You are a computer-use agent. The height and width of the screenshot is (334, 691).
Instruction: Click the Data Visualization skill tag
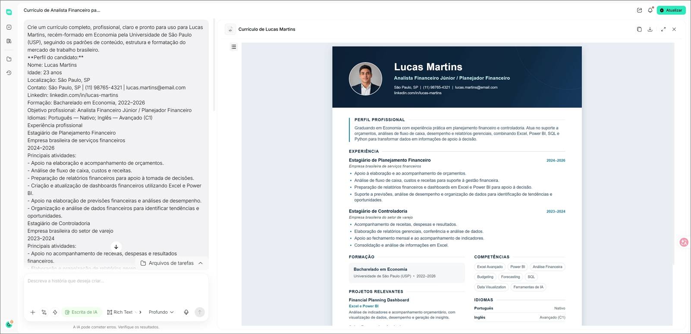point(491,287)
